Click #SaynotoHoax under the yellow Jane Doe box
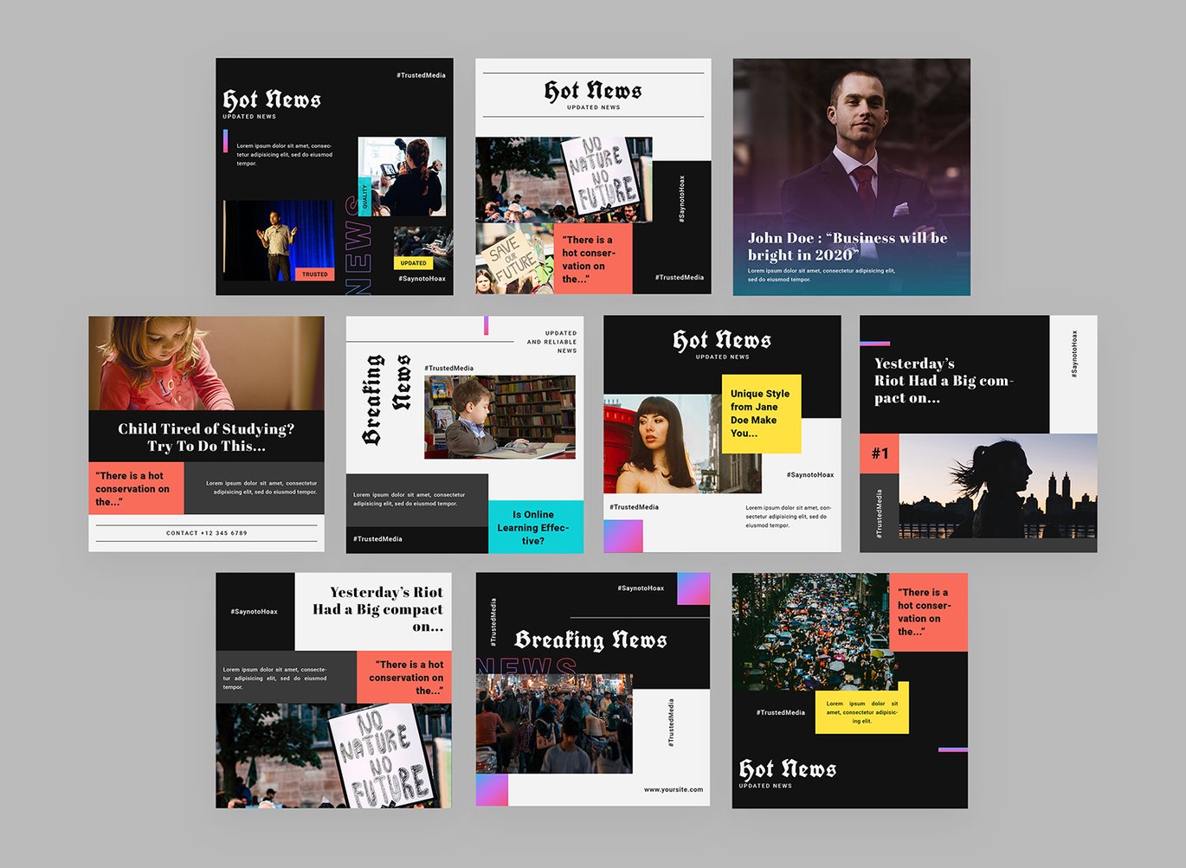 coord(810,474)
